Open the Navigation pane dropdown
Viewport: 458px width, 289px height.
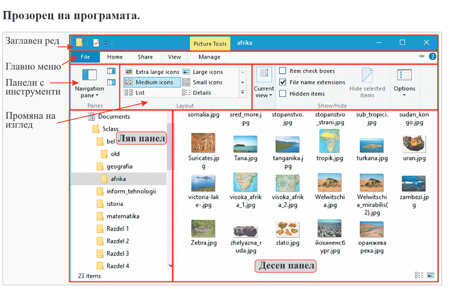(x=89, y=92)
